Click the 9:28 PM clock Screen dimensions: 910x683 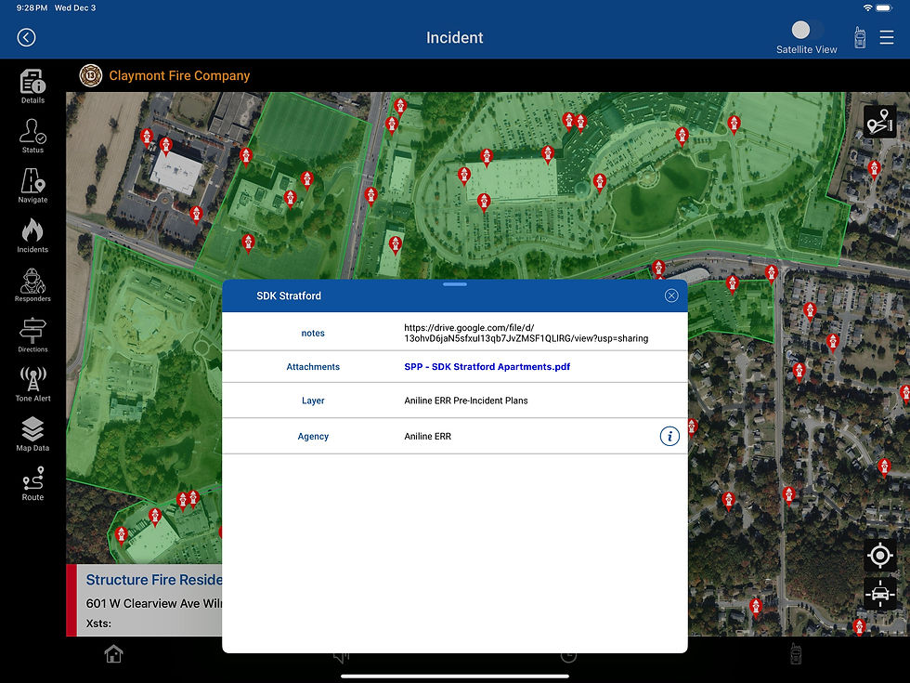[x=32, y=8]
